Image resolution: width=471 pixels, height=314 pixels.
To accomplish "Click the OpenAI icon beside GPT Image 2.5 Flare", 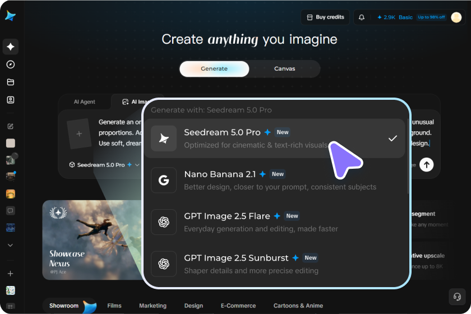I will pyautogui.click(x=164, y=222).
